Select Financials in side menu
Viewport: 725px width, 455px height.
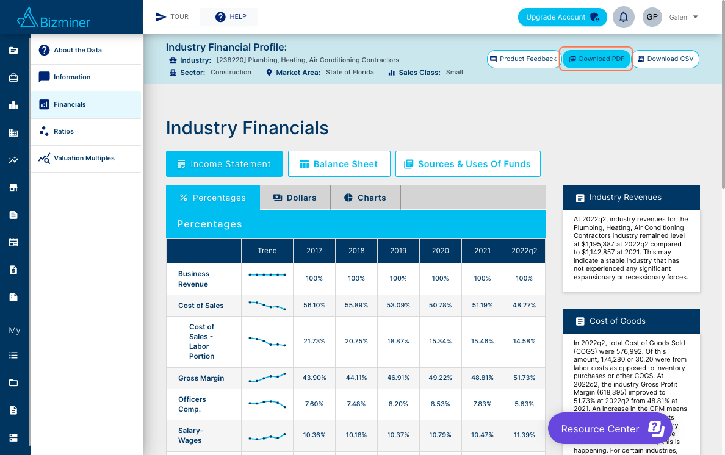click(86, 104)
